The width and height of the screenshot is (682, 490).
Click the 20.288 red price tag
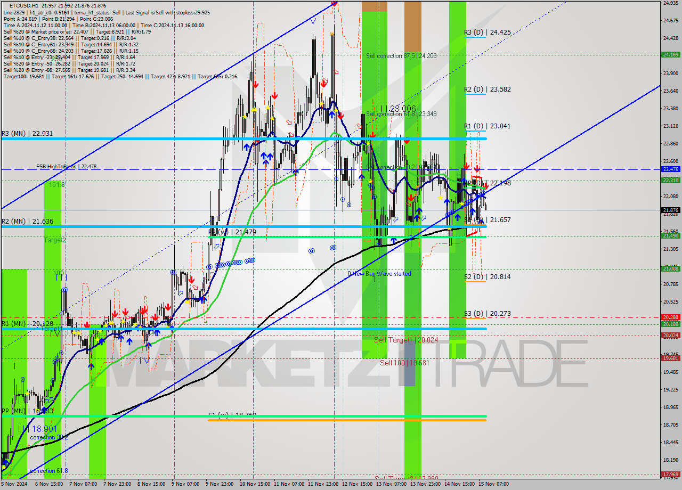pyautogui.click(x=670, y=317)
